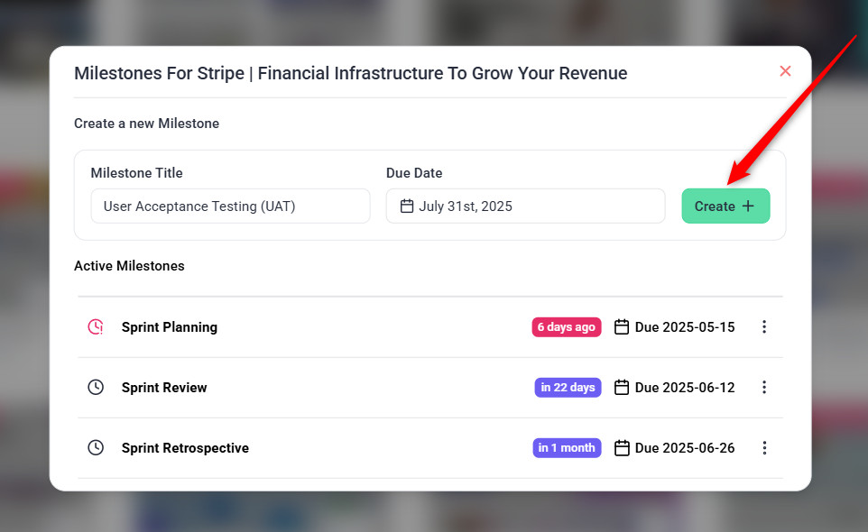The width and height of the screenshot is (868, 532).
Task: Click the clock icon beside Sprint Review
Action: tap(96, 388)
